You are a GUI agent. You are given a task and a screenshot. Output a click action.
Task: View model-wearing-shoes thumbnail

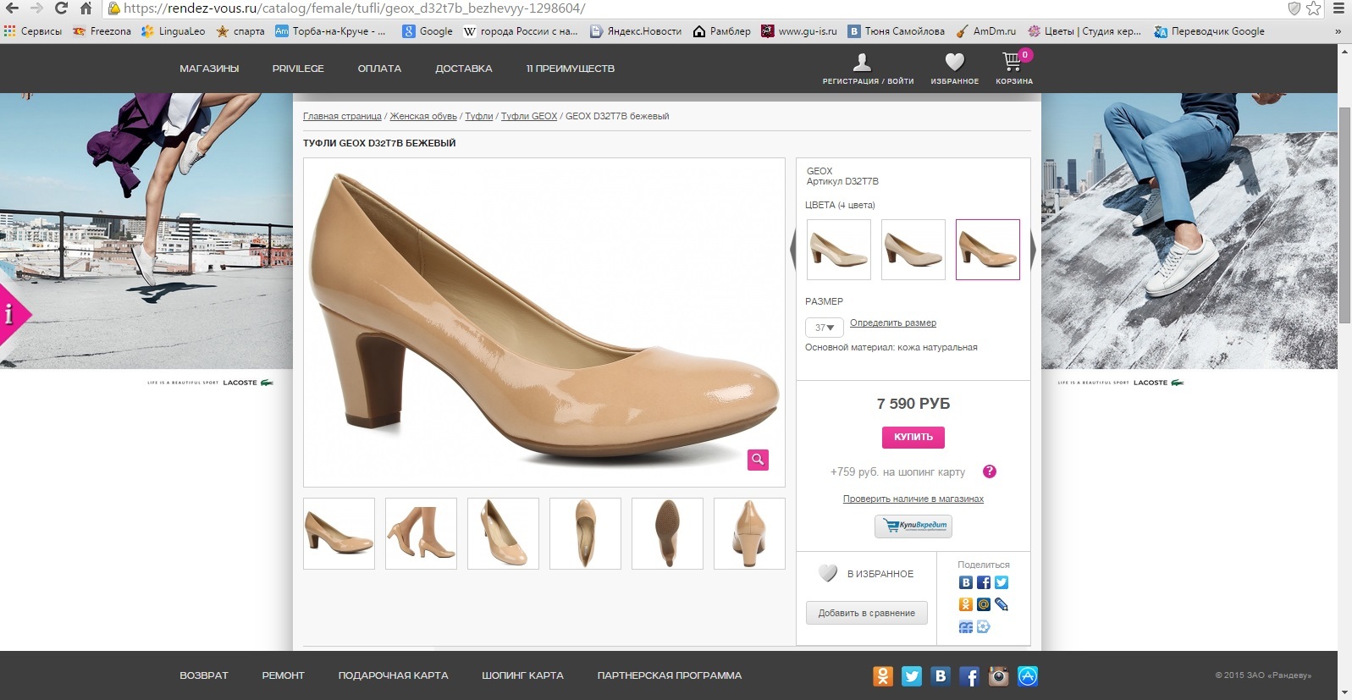coord(421,533)
